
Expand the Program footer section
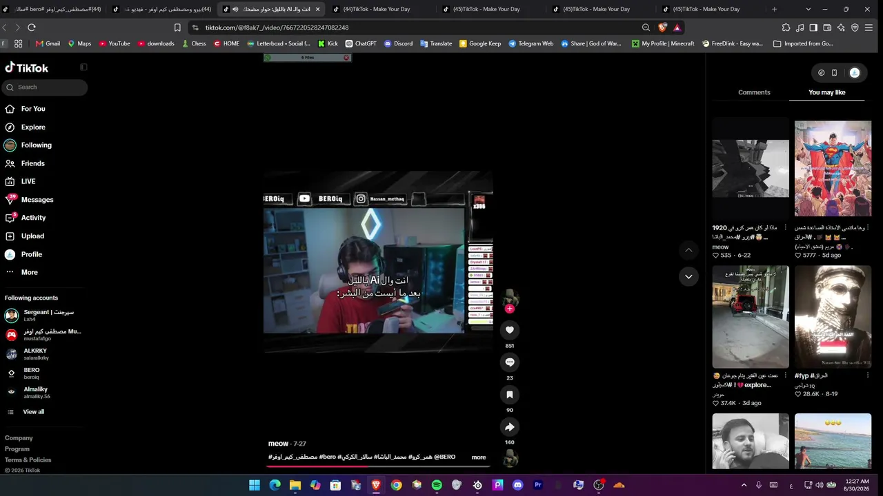(17, 449)
